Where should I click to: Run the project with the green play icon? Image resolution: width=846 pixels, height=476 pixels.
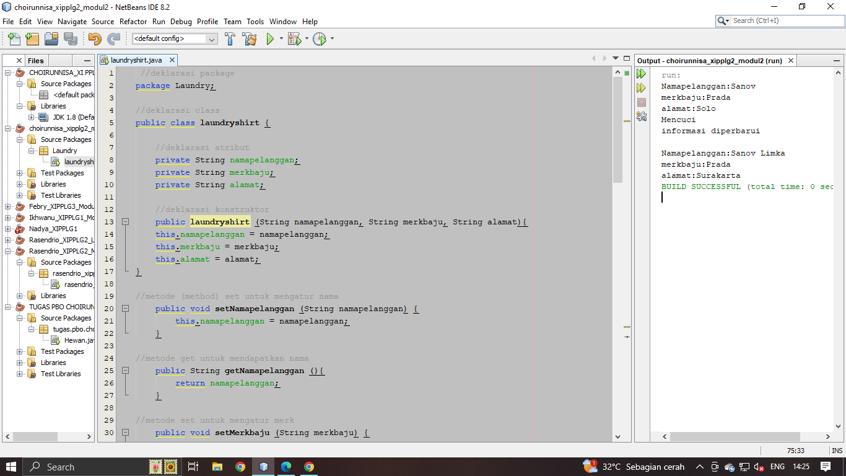point(270,39)
